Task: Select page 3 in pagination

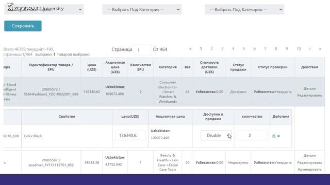Action: point(222,49)
